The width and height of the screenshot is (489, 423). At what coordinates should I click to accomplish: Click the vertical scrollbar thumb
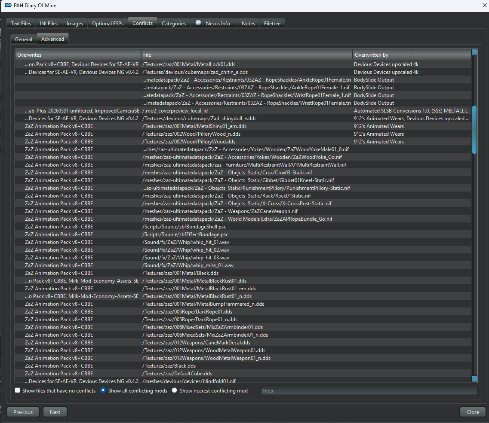click(474, 130)
